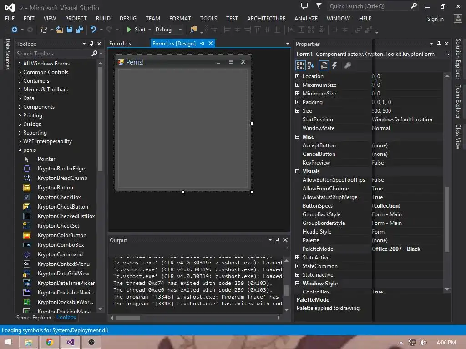Expand the StateCommon property node

click(x=297, y=266)
